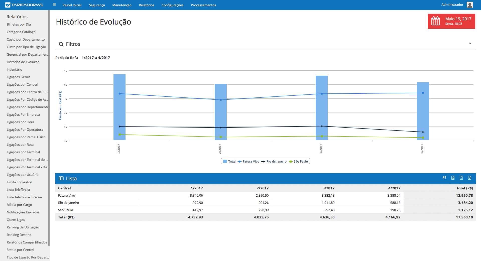Click the share/export arrow icon in Lista
This screenshot has height=261, width=481.
444,178
